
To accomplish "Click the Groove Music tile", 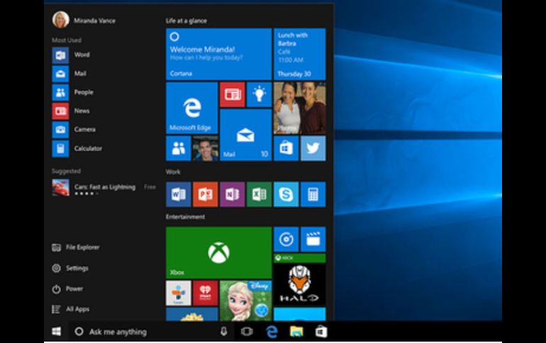I will (286, 239).
